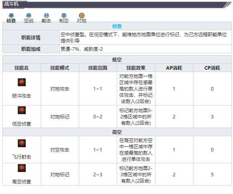The width and height of the screenshot is (233, 194).
Task: Click the 职能加成 row label
Action: 31,49
